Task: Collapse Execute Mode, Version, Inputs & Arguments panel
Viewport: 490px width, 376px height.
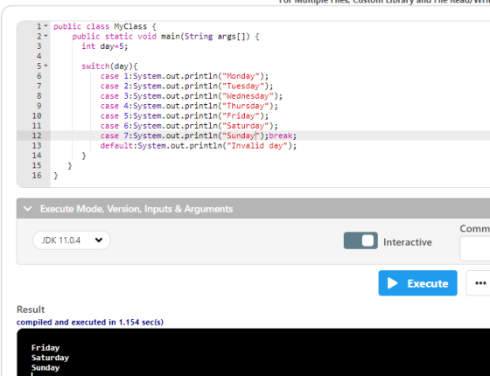Action: [x=253, y=208]
